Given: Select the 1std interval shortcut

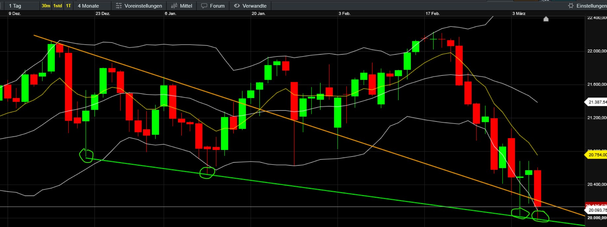Looking at the screenshot, I should [x=58, y=6].
